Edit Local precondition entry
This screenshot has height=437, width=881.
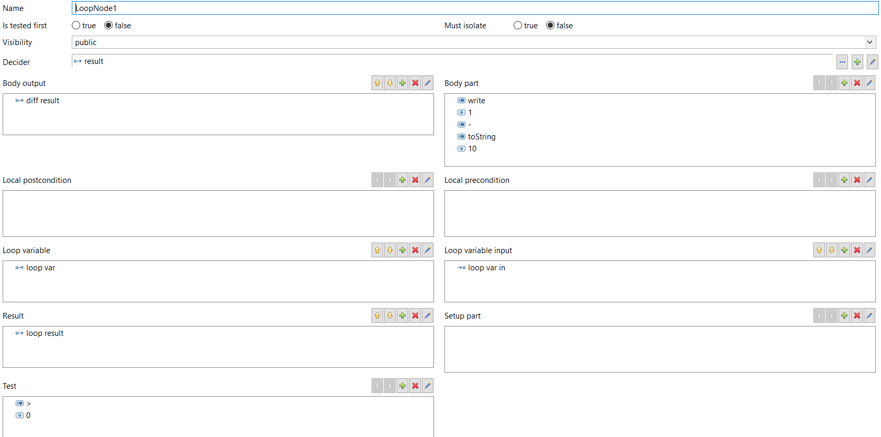click(x=869, y=180)
